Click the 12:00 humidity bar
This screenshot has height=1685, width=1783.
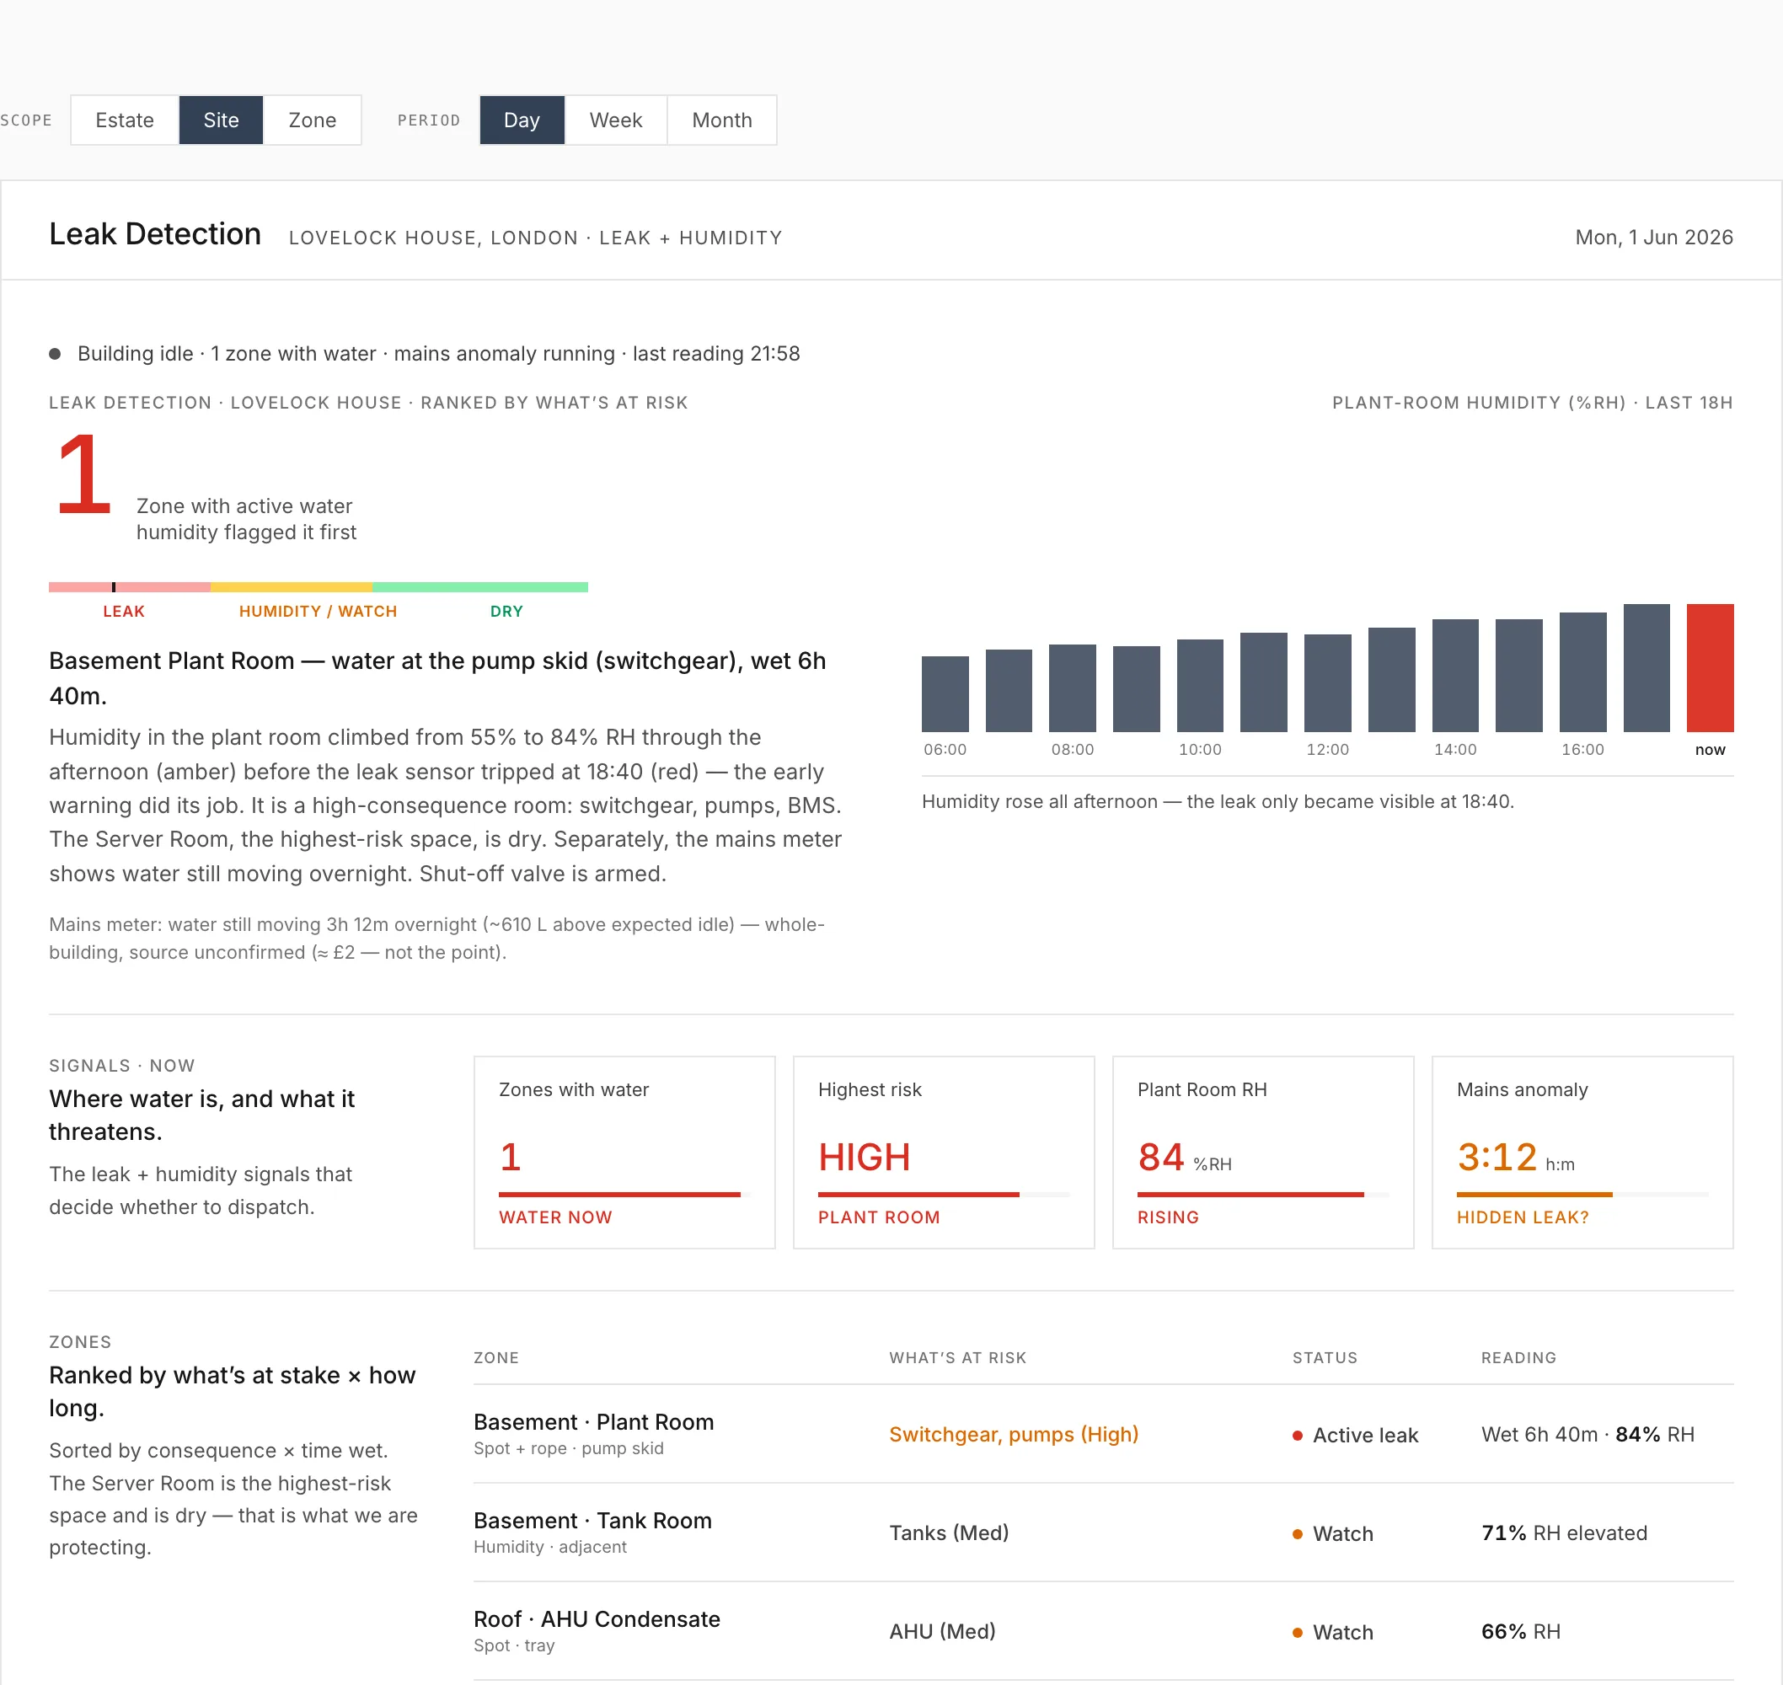coord(1328,682)
